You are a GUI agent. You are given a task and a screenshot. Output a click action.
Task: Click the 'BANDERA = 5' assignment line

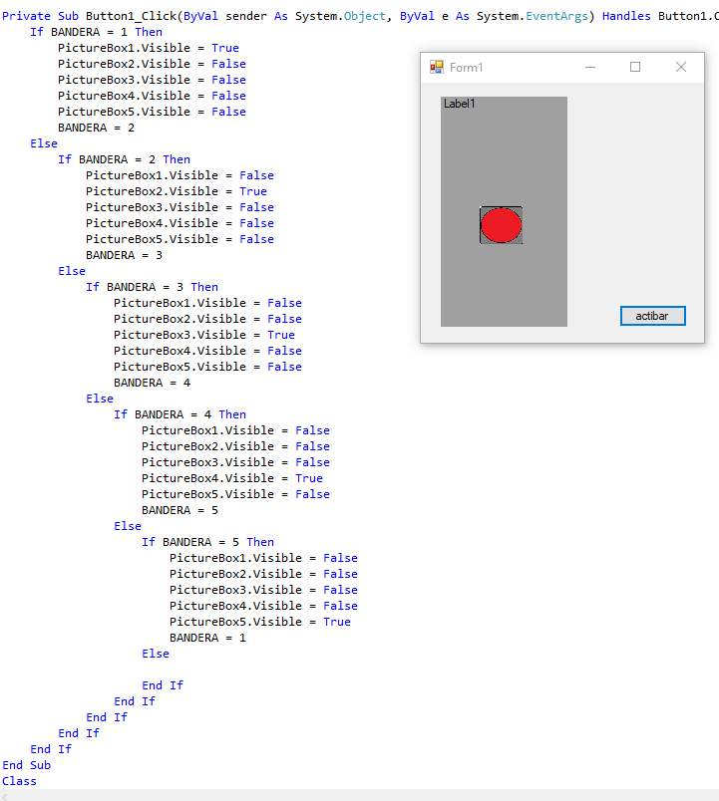pos(180,510)
